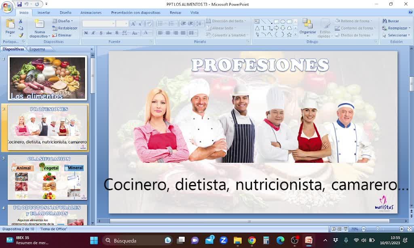The height and width of the screenshot is (248, 414).
Task: Open the Animaciones ribbon tab
Action: tap(91, 13)
